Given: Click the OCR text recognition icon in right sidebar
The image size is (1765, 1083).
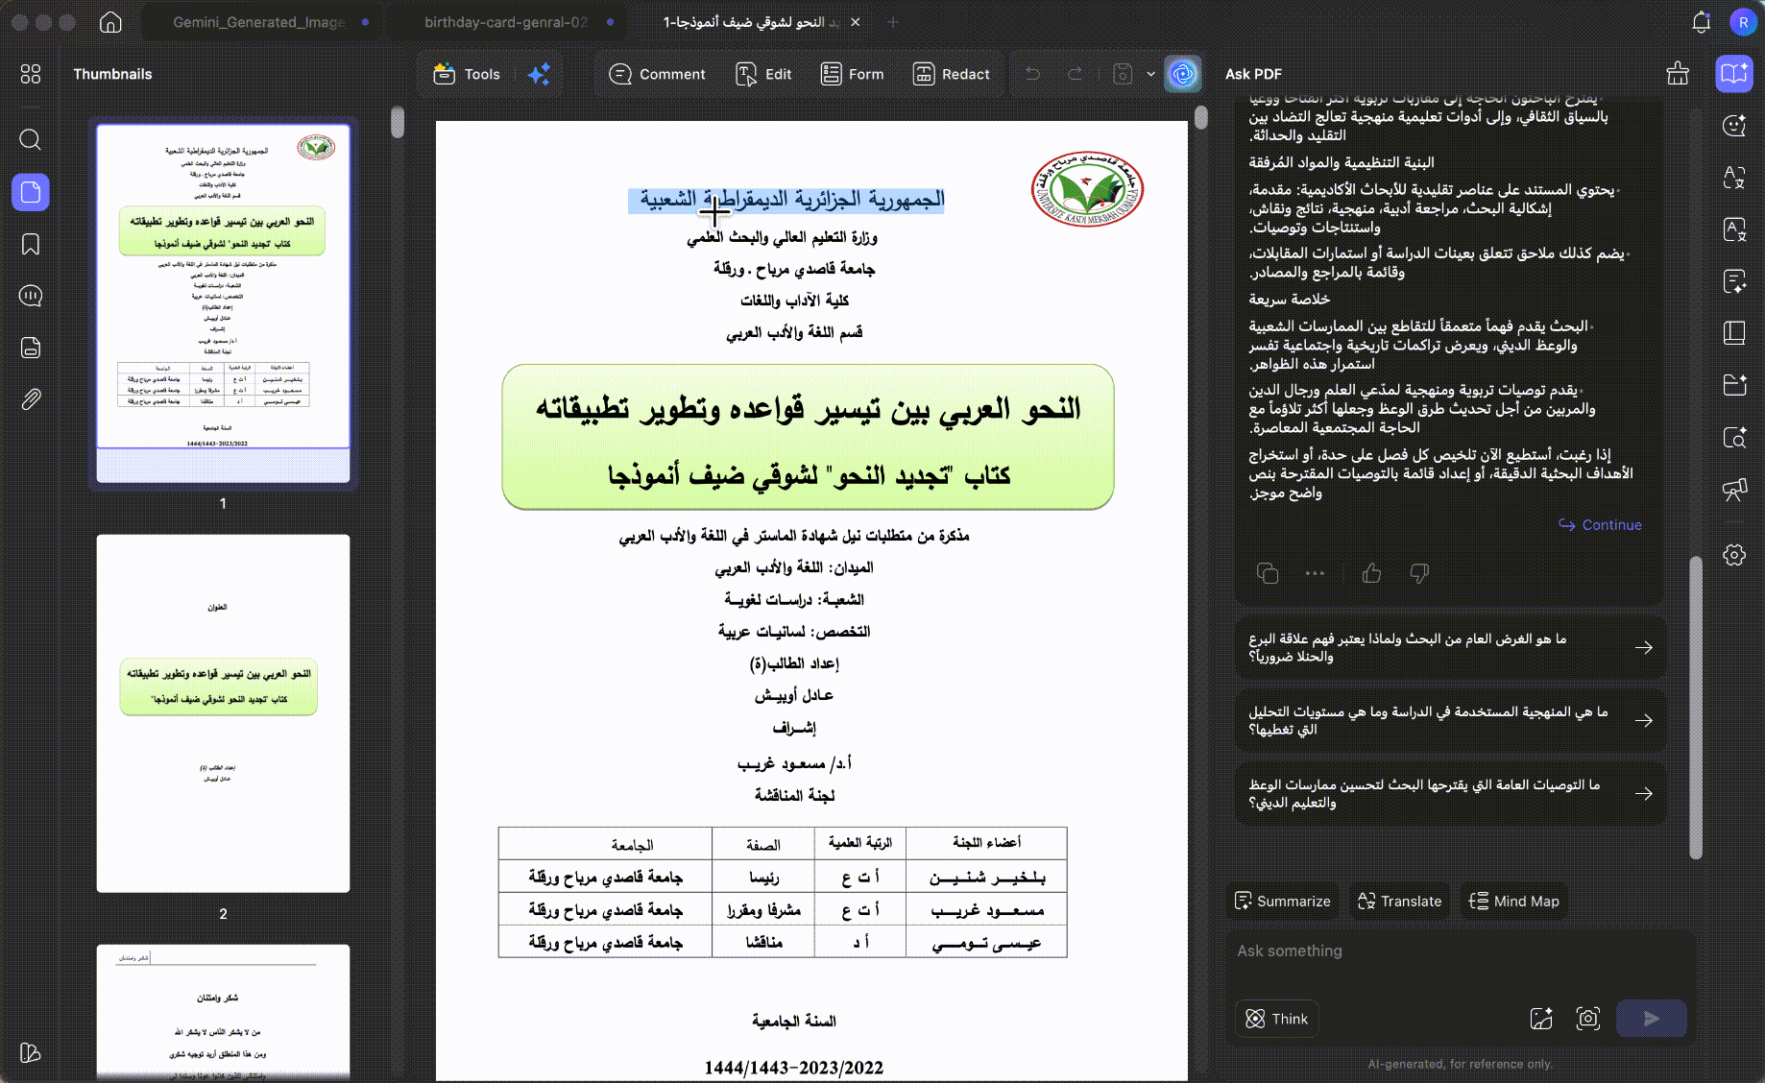Looking at the screenshot, I should (1734, 229).
